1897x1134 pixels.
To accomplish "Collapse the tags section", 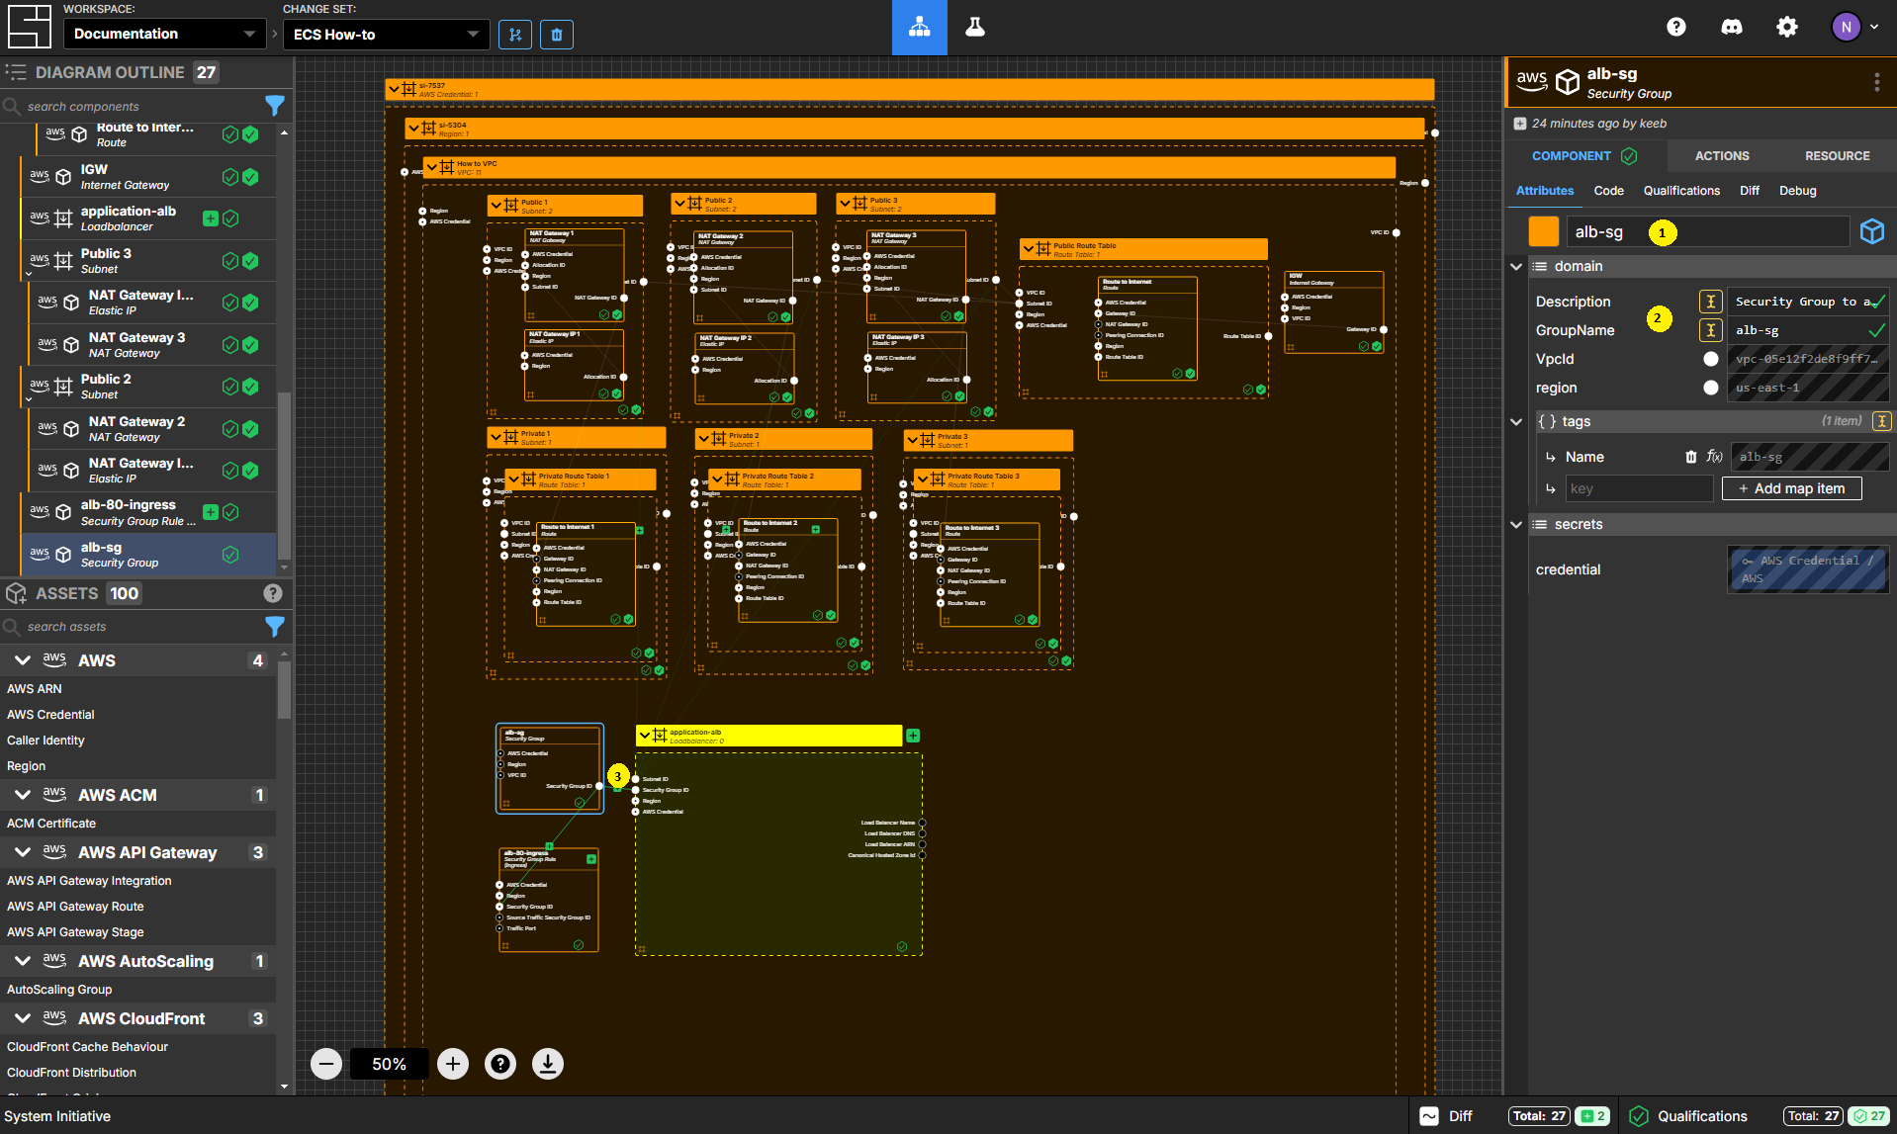I will click(x=1516, y=421).
